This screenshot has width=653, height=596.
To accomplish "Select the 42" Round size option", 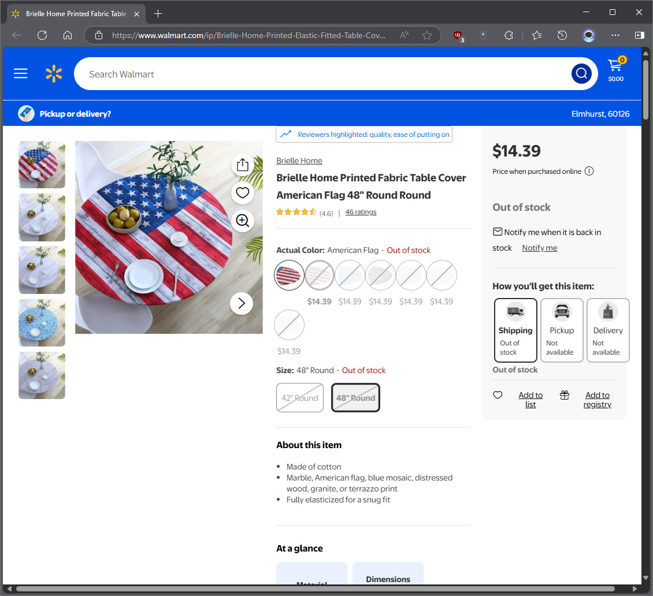I will pyautogui.click(x=300, y=397).
